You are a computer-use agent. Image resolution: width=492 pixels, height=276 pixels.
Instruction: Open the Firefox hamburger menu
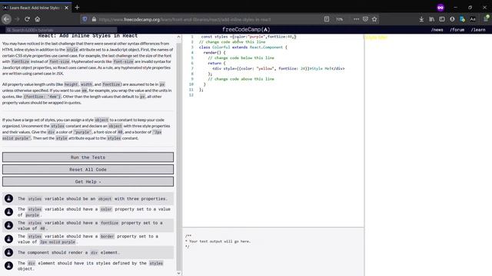point(486,19)
